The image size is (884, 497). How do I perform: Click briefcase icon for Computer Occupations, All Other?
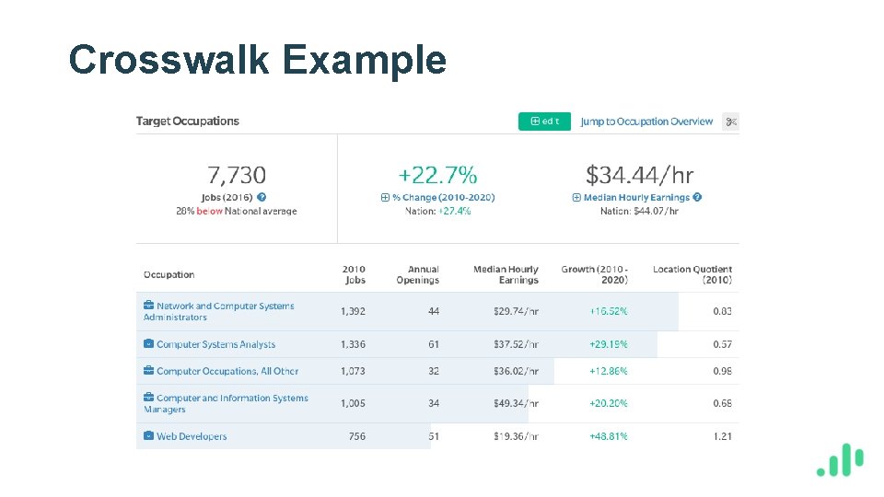[149, 370]
